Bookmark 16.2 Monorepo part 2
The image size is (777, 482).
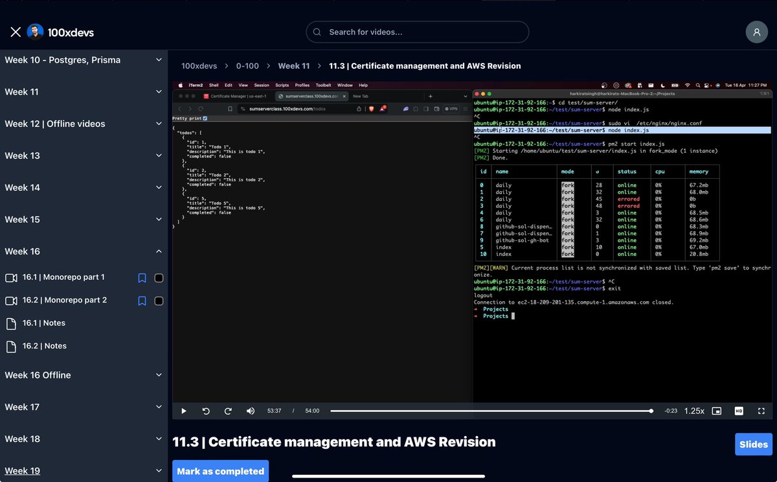pos(142,301)
